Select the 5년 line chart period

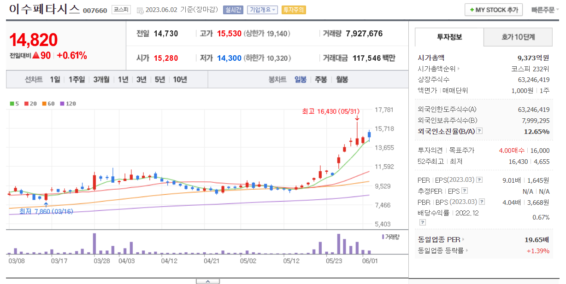click(x=160, y=80)
